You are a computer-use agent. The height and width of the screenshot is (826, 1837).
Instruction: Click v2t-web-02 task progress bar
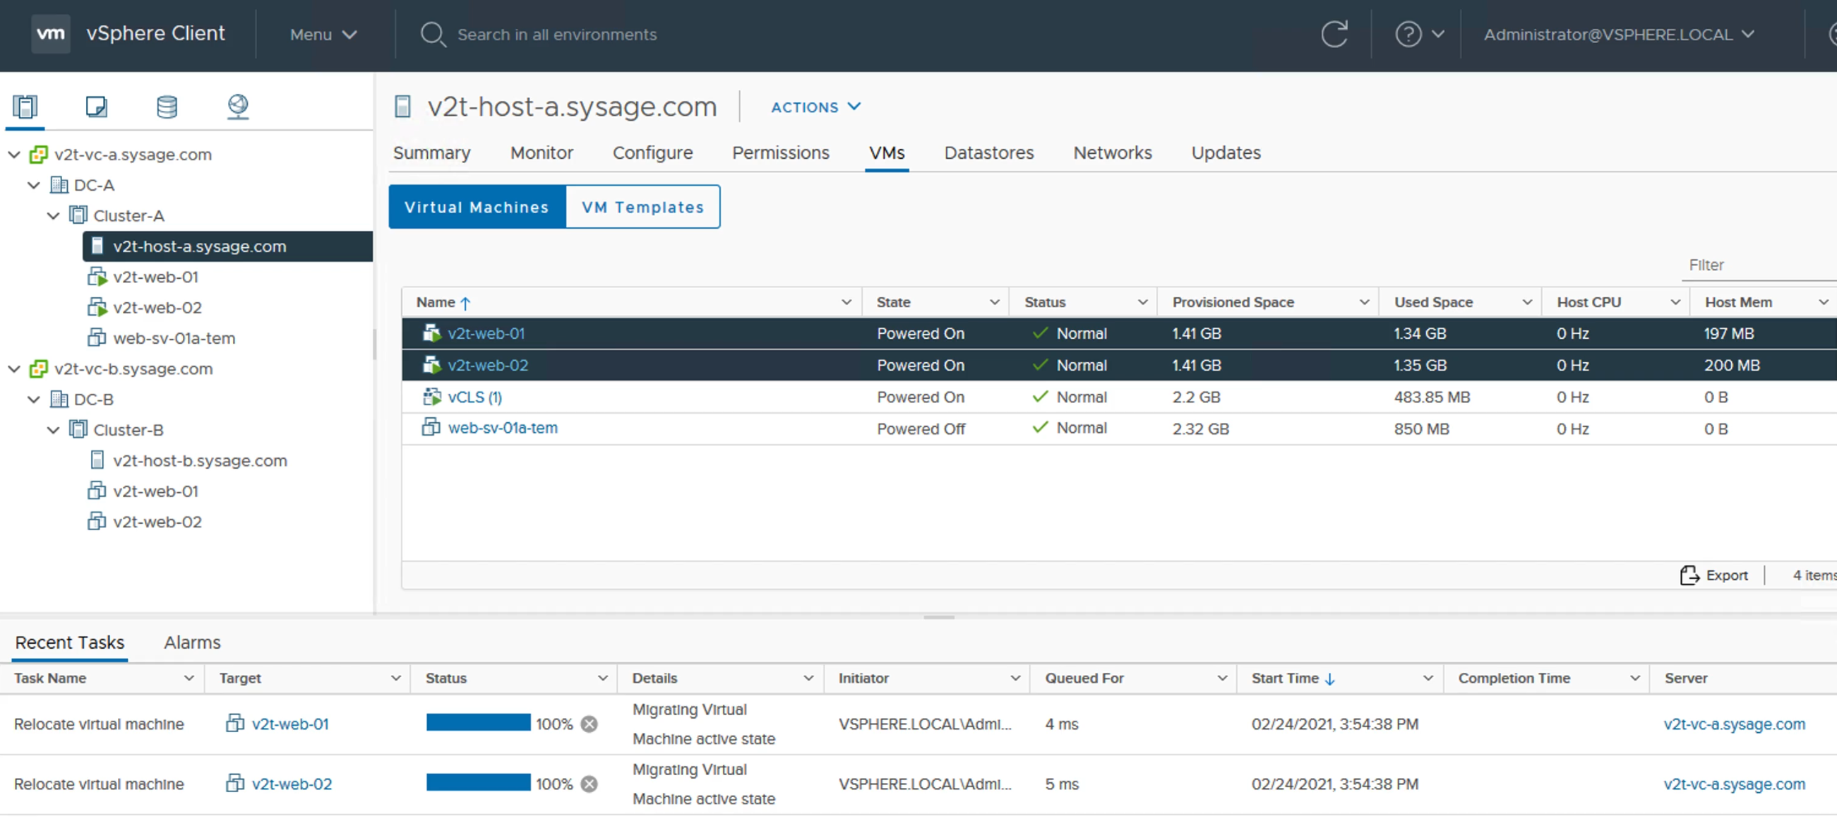pyautogui.click(x=479, y=782)
